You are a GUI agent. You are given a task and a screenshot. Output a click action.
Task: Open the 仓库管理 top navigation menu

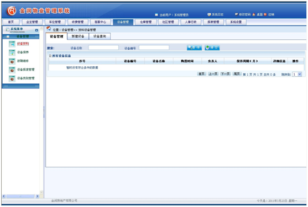click(x=146, y=22)
